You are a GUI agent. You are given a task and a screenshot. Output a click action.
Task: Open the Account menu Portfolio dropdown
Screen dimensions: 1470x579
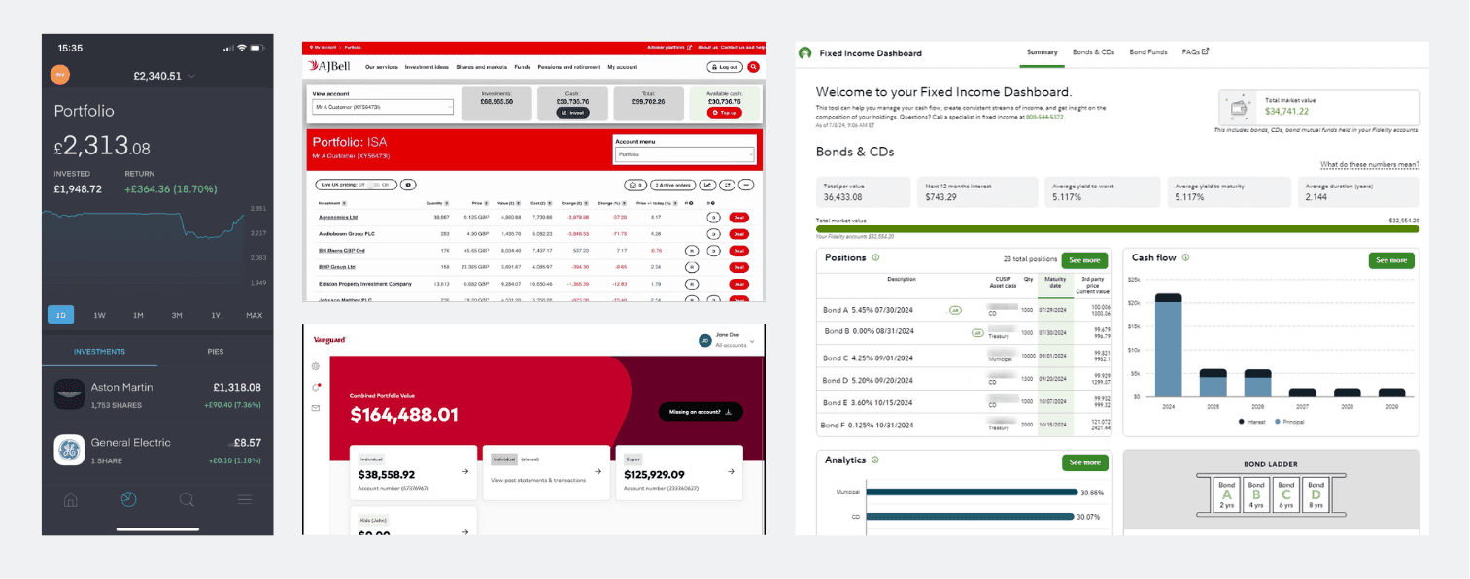click(x=685, y=154)
